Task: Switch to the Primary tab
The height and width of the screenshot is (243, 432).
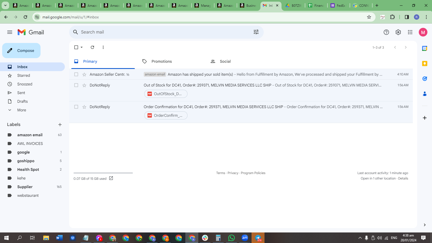Action: pos(103,61)
